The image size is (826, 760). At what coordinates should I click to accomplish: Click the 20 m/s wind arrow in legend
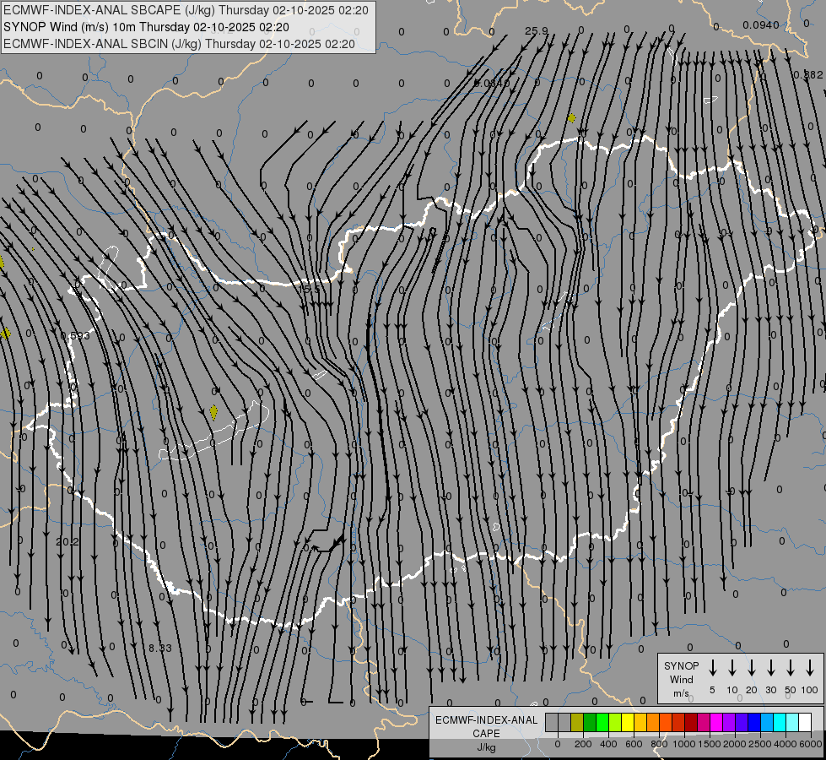(752, 668)
